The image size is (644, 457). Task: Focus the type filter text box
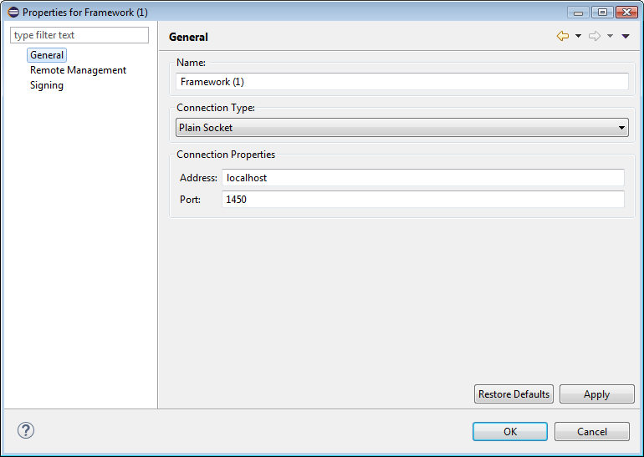pos(79,35)
